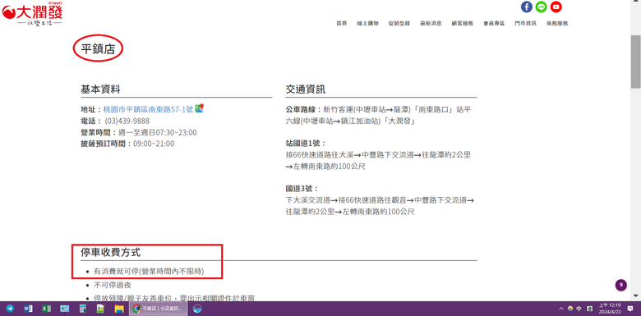641x316 pixels.
Task: Open the action center notification icon
Action: 630,309
